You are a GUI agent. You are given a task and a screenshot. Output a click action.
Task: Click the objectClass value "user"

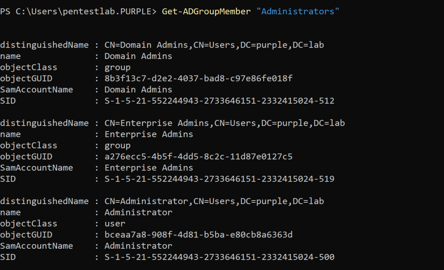115,224
